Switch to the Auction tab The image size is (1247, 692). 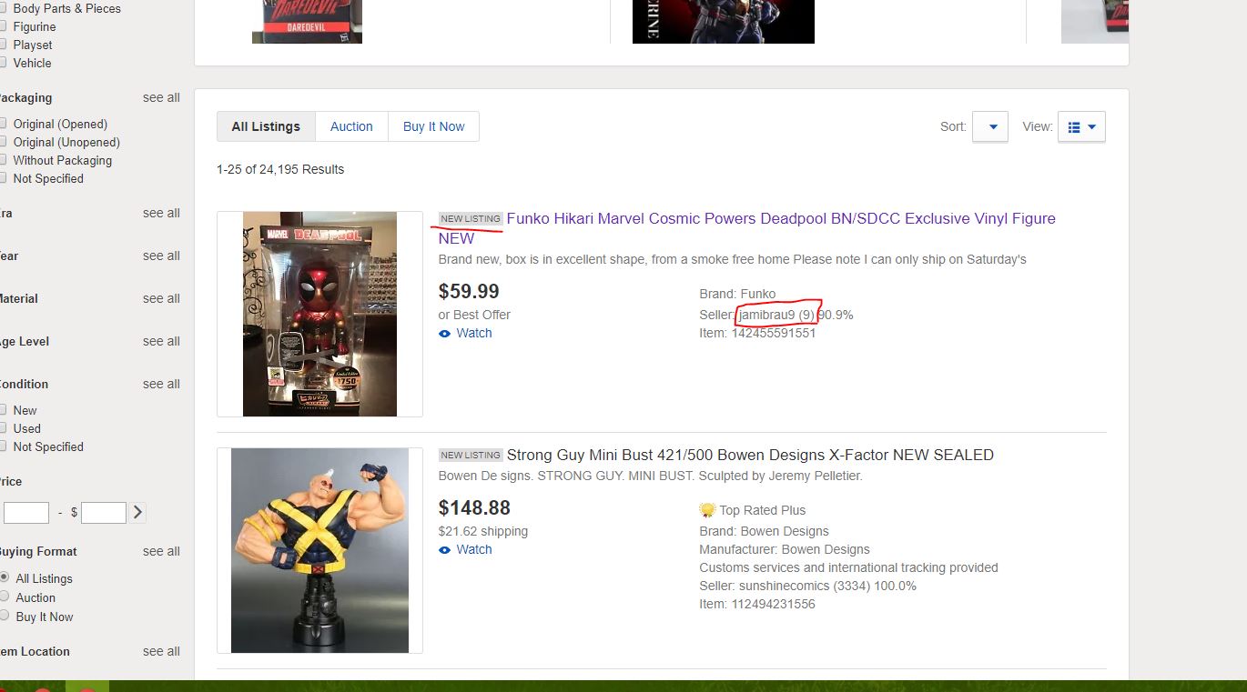pyautogui.click(x=351, y=126)
